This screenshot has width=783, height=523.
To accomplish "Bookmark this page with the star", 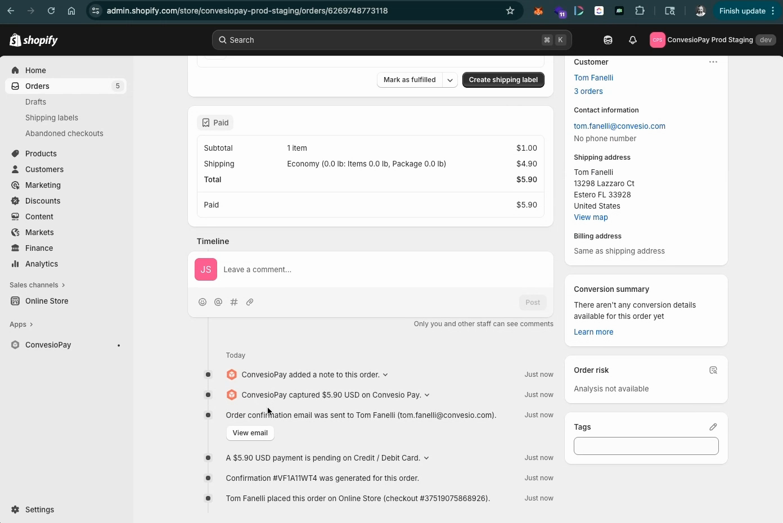I will (x=510, y=11).
